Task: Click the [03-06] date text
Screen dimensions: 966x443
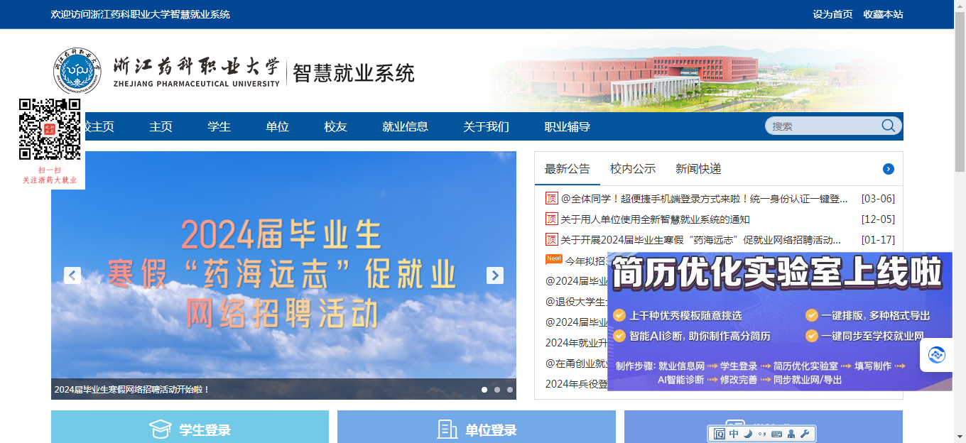Action: (x=878, y=199)
